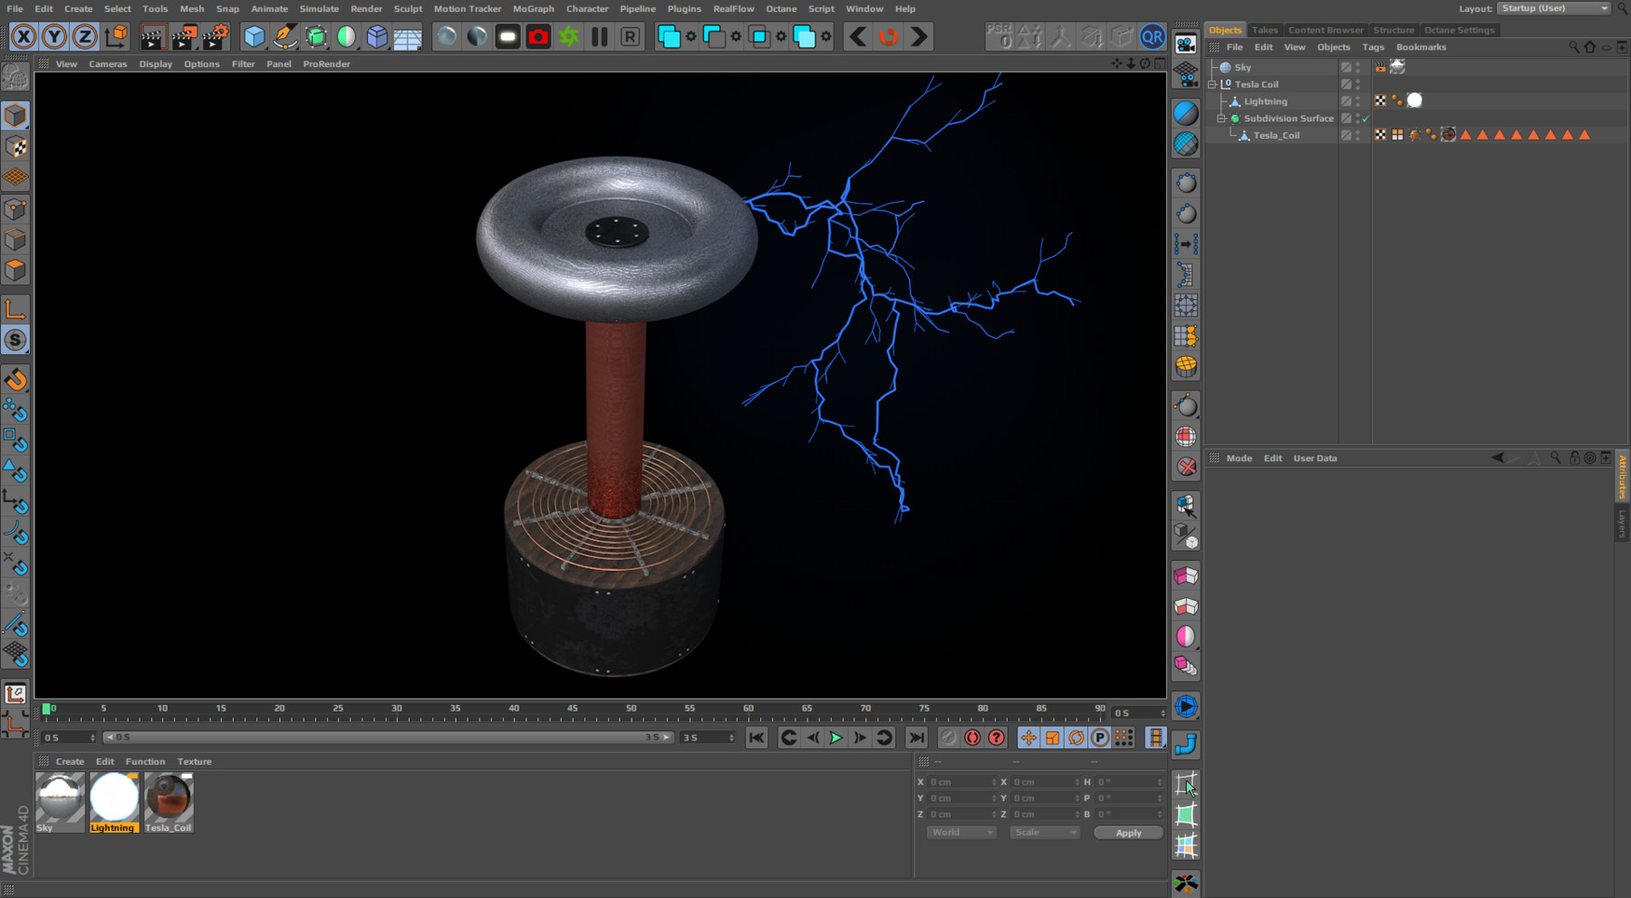Select the spline pen tool in the toolbar
This screenshot has width=1631, height=898.
pyautogui.click(x=284, y=36)
